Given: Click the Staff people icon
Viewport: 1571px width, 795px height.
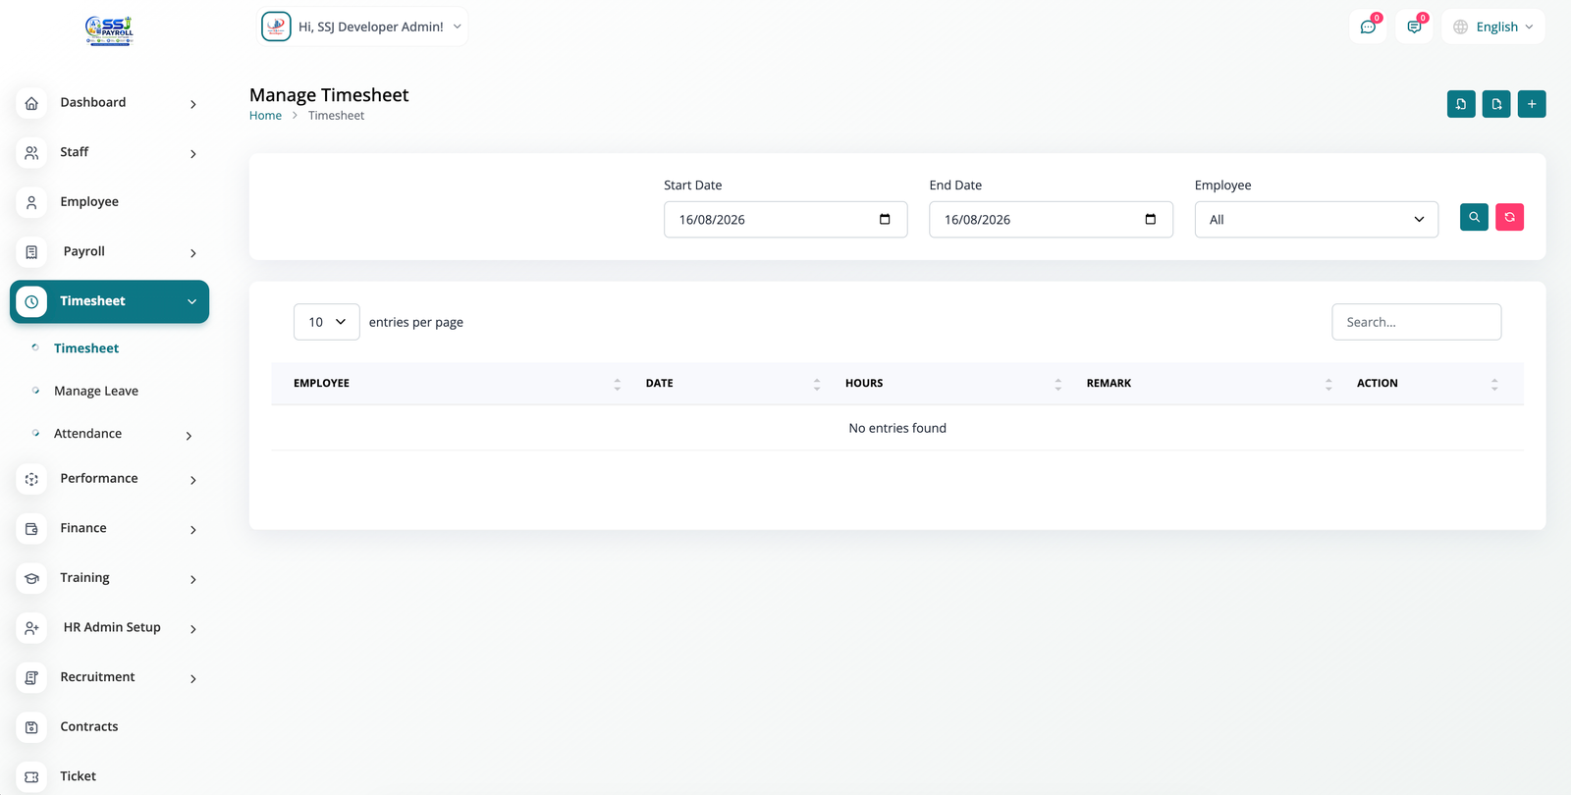Looking at the screenshot, I should [x=31, y=153].
